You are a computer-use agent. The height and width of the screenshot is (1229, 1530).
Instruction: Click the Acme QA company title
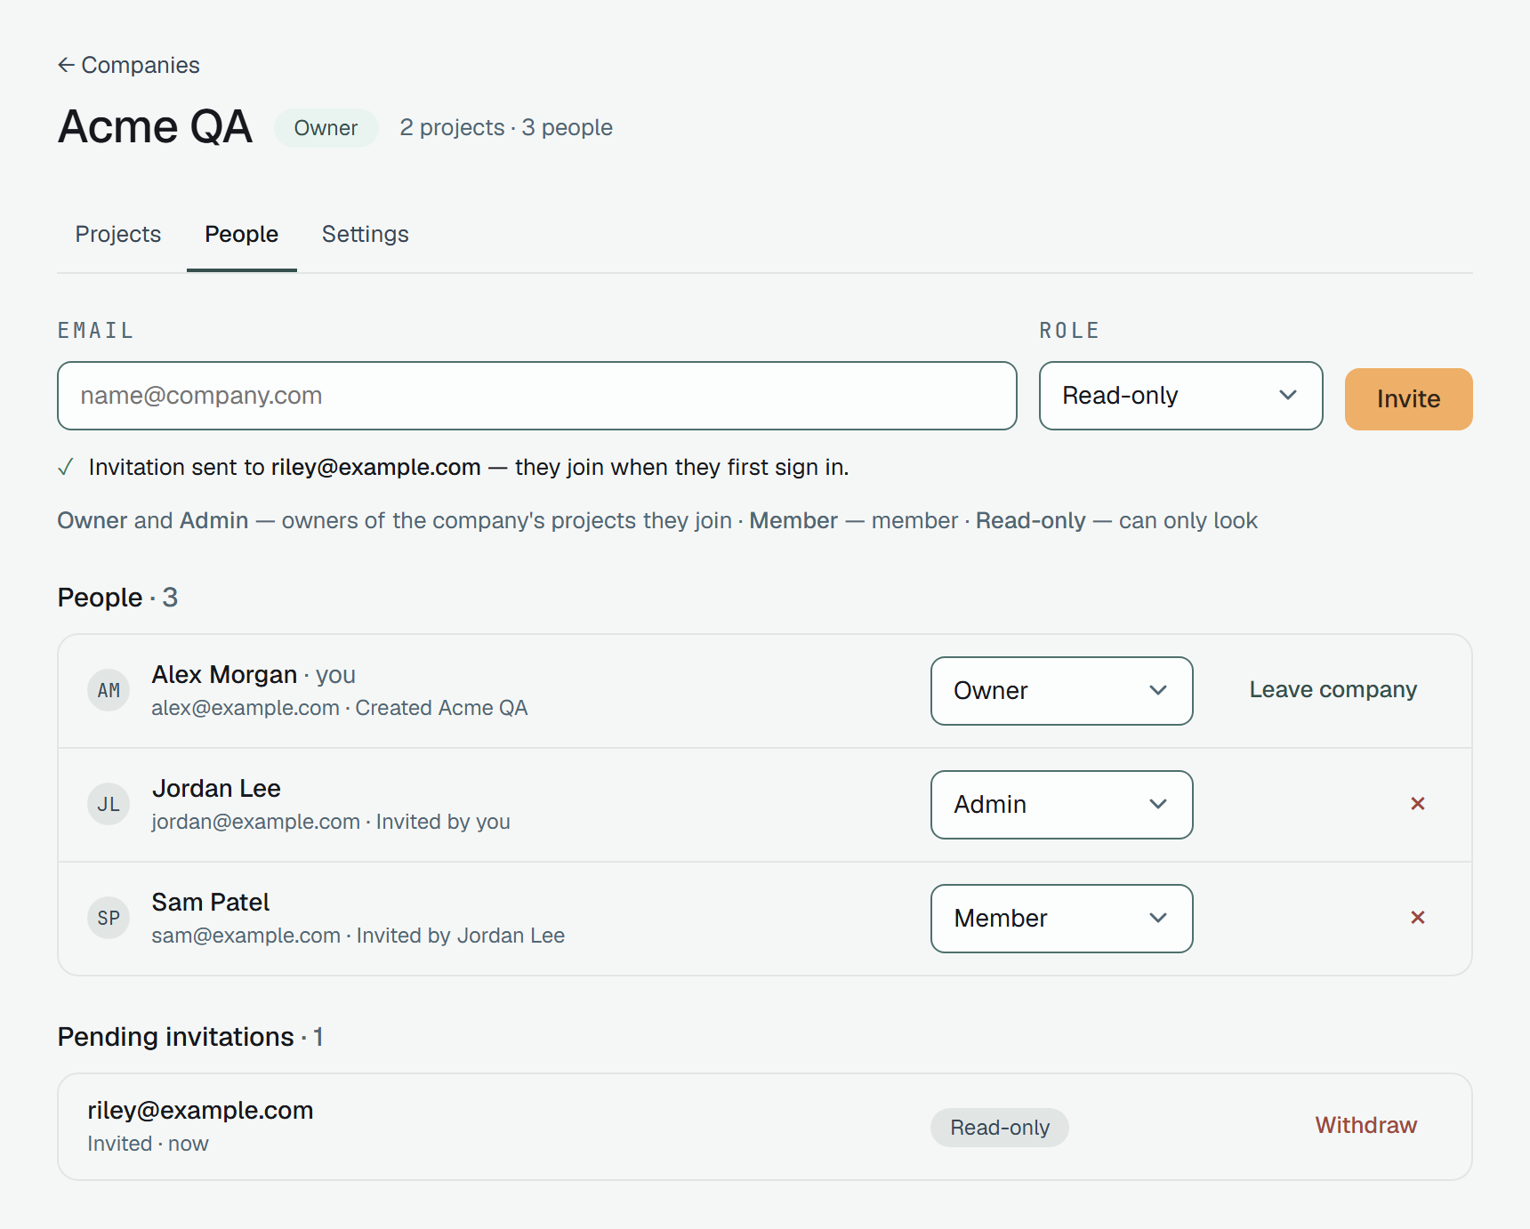(x=156, y=126)
